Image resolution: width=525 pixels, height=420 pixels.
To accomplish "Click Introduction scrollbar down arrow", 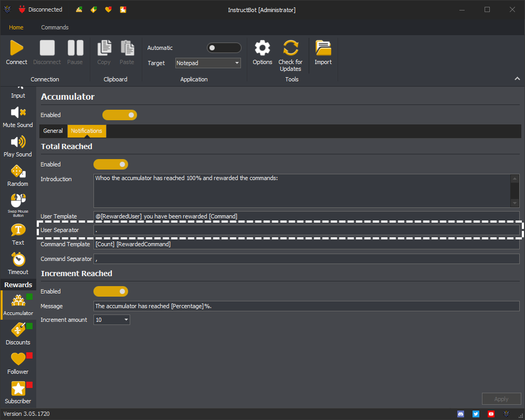I will coord(514,203).
